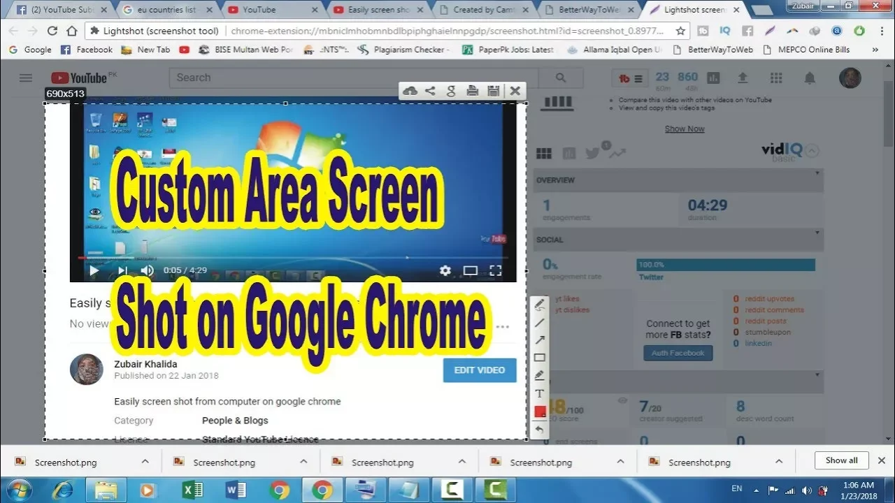The image size is (895, 503).
Task: Click the vidIQ extension icon in Chrome
Action: tap(725, 31)
